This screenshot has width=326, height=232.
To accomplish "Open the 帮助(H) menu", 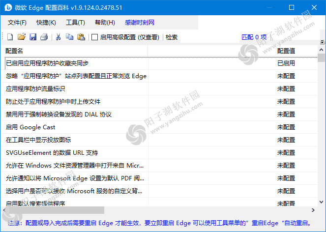I will pos(105,23).
